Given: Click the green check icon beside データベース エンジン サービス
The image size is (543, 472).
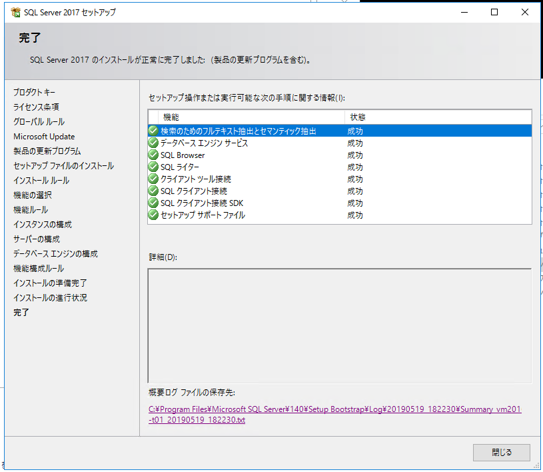Looking at the screenshot, I should click(153, 143).
